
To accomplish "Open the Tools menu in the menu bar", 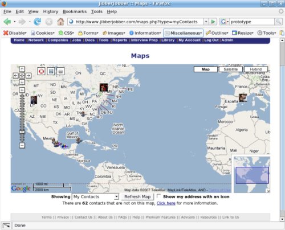I will point(97,11).
